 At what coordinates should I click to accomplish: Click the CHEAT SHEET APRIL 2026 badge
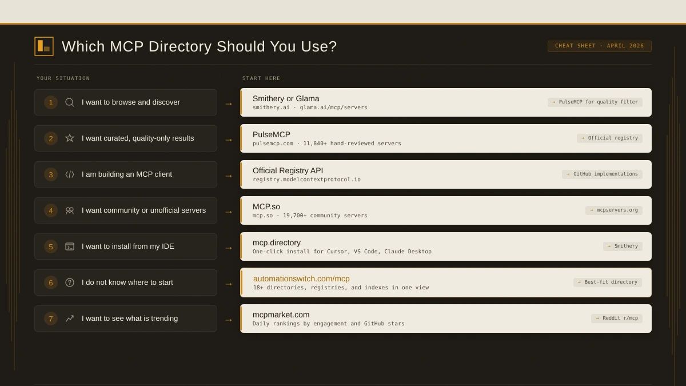(599, 46)
